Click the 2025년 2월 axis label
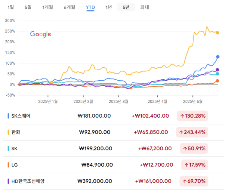This screenshot has width=227, height=192. click(83, 102)
